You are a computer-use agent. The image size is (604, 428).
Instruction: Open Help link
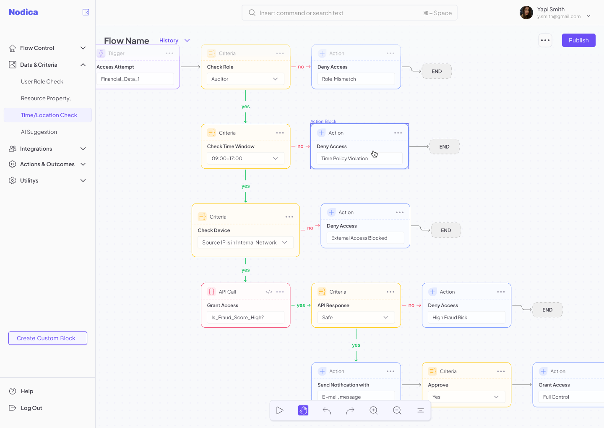coord(21,391)
